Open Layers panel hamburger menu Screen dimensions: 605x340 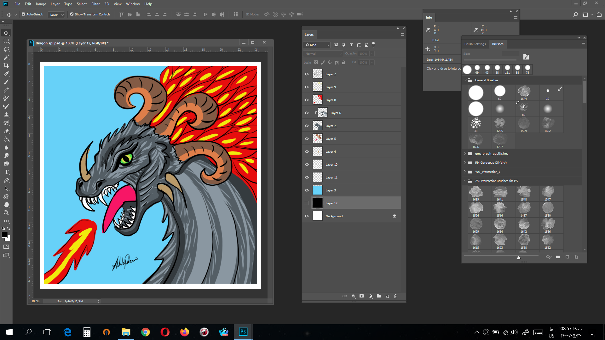(402, 35)
